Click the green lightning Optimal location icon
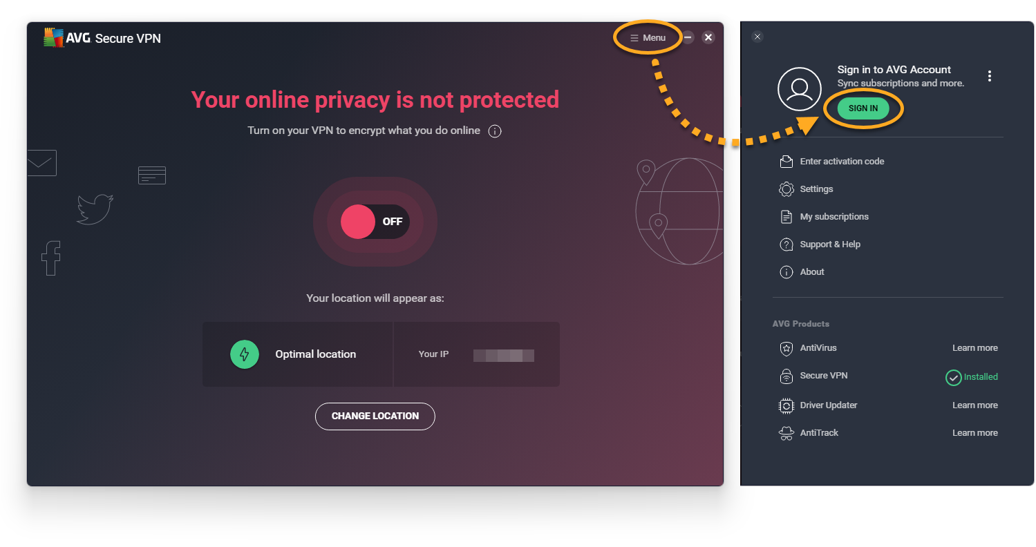The image size is (1036, 547). [x=244, y=354]
